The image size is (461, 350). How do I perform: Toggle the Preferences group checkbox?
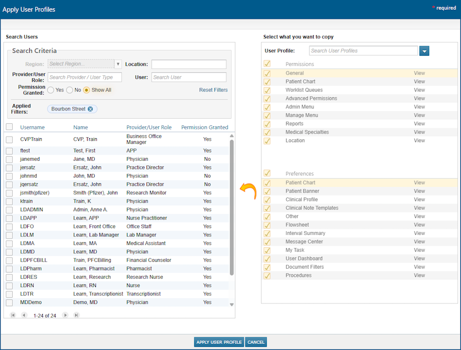(267, 173)
